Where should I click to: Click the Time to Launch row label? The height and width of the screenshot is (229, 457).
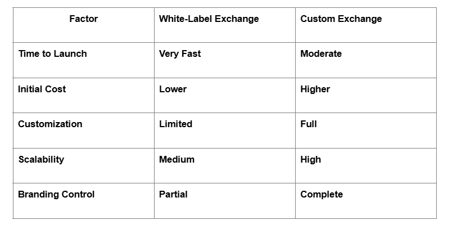tap(52, 54)
